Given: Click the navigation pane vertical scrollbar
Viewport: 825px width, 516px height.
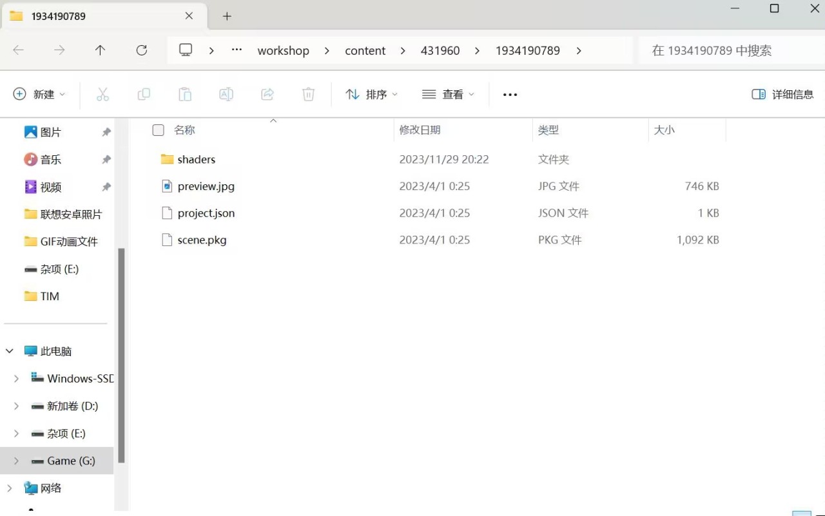Looking at the screenshot, I should coord(121,356).
